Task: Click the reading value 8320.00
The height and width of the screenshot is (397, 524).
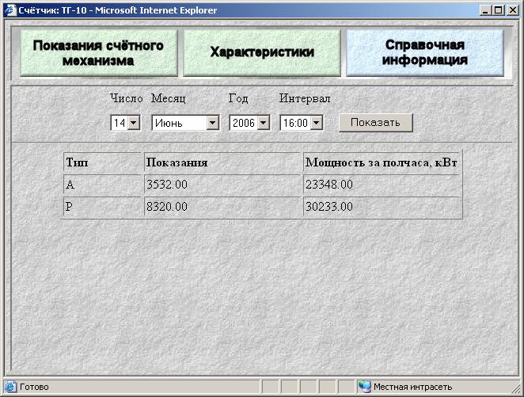Action: [167, 207]
